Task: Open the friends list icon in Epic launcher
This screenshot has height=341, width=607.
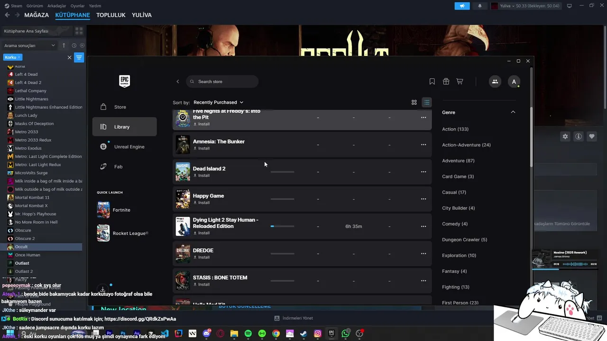Action: click(x=495, y=81)
